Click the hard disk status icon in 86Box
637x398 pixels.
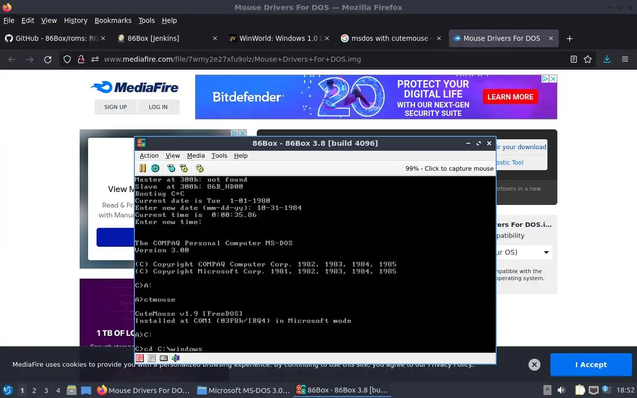coord(164,358)
